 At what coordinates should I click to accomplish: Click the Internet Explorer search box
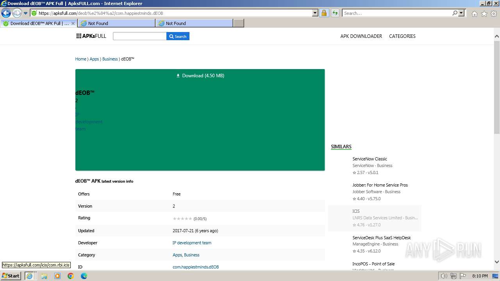[396, 13]
